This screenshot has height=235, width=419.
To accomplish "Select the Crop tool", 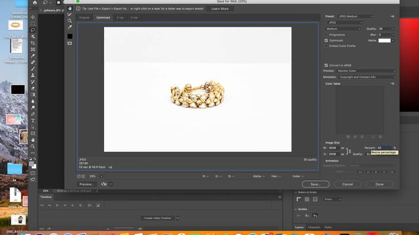I will (33, 43).
